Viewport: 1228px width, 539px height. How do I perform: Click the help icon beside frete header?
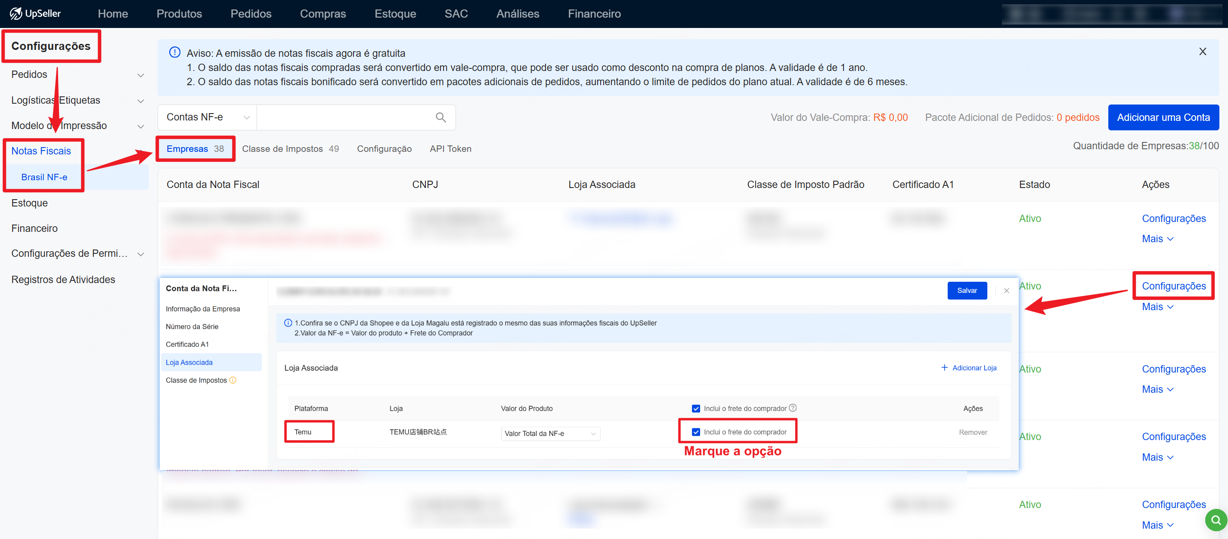[x=792, y=407]
